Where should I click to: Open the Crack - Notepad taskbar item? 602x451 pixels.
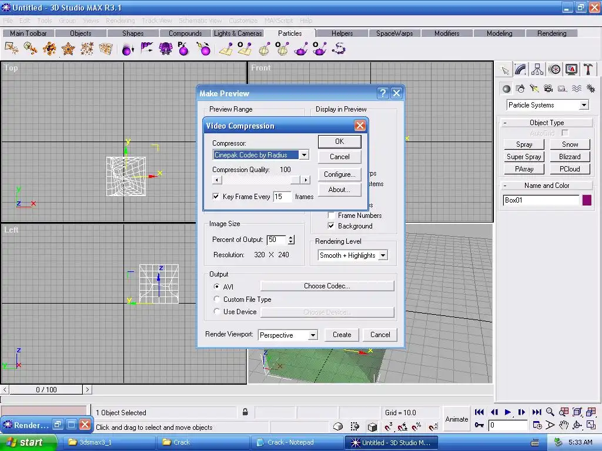pyautogui.click(x=297, y=442)
